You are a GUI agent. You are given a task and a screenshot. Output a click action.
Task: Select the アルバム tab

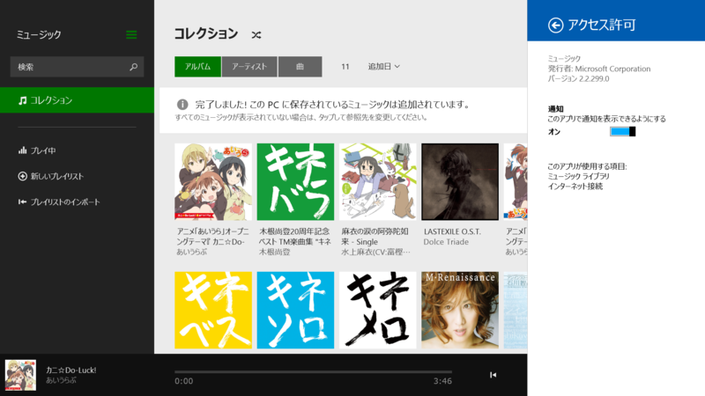(197, 67)
